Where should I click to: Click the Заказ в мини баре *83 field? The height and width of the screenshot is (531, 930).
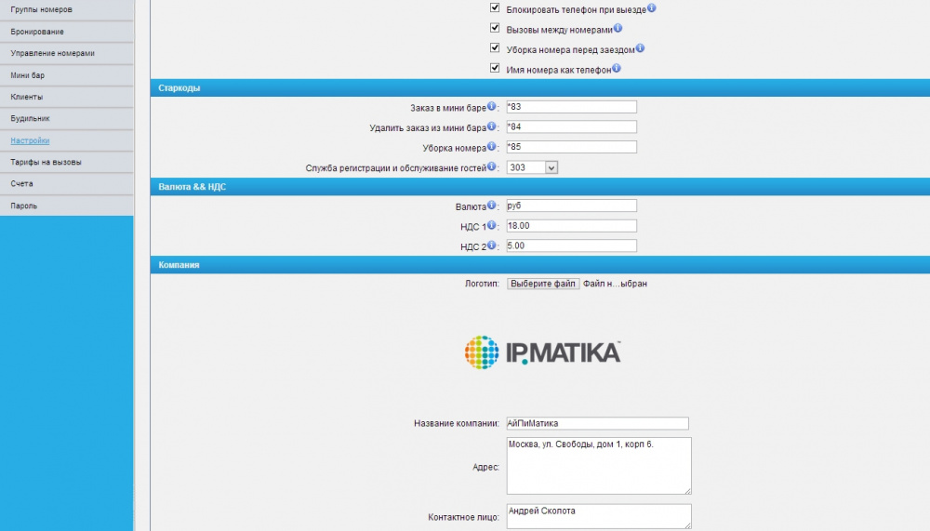point(571,107)
